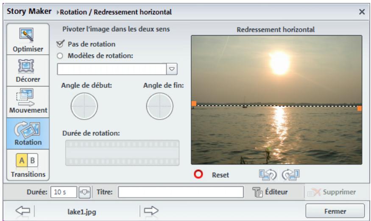Viewport: 371px width, 221px height.
Task: Click the right orange horizon handle
Action: (360, 108)
